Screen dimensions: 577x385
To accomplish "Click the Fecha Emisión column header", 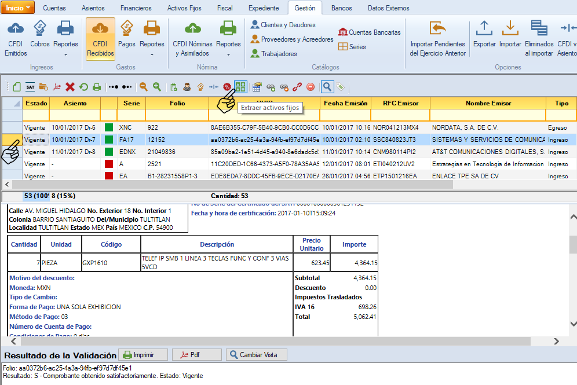I will click(x=345, y=103).
